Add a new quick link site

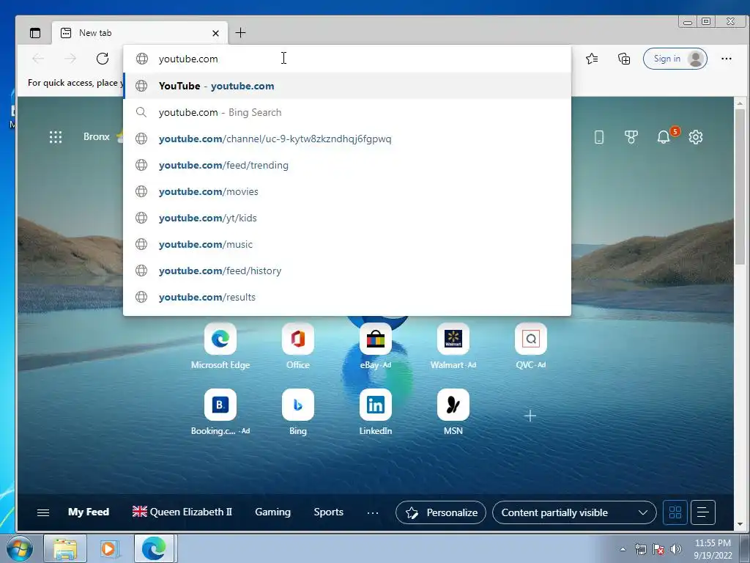pyautogui.click(x=530, y=416)
